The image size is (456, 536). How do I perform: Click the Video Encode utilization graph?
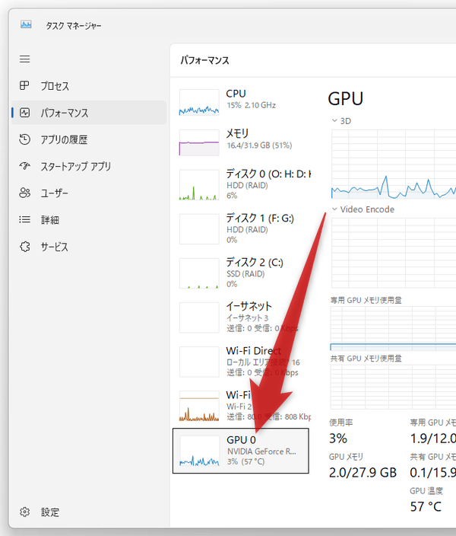[x=394, y=253]
